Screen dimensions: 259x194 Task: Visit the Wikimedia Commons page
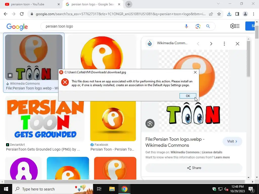pos(232,141)
